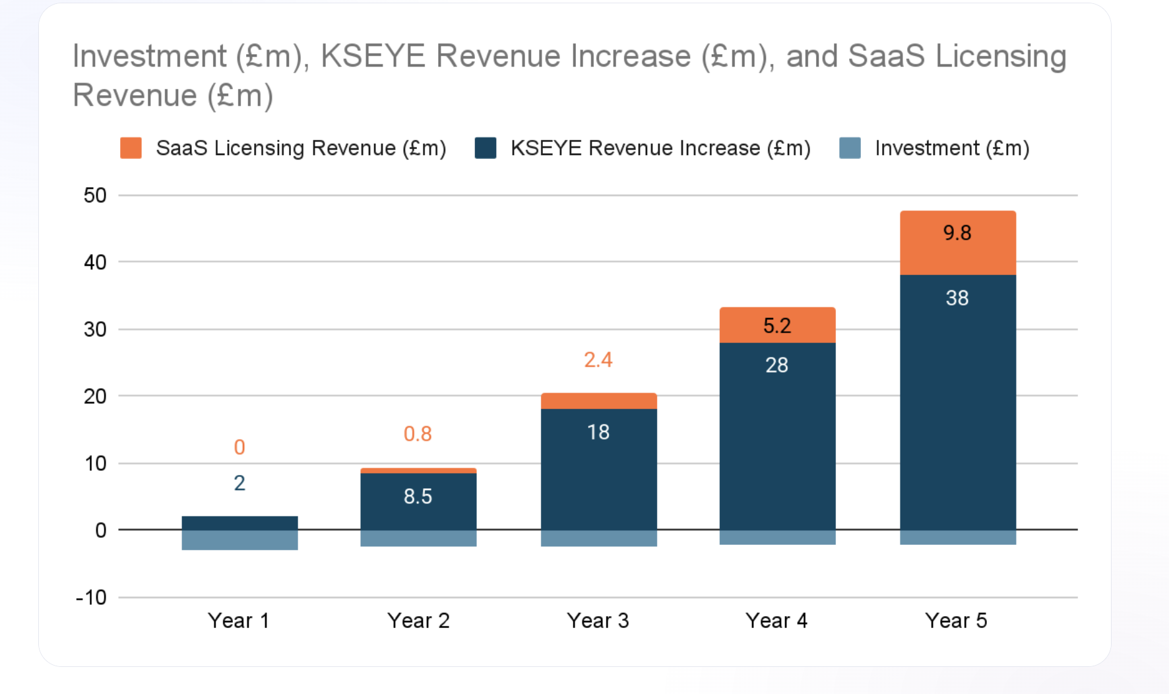Image resolution: width=1169 pixels, height=694 pixels.
Task: Select the Year 5 light blue investment bar
Action: 958,537
